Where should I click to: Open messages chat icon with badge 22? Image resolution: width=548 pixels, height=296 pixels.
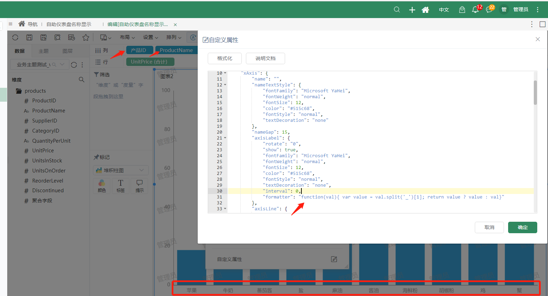[x=489, y=10]
